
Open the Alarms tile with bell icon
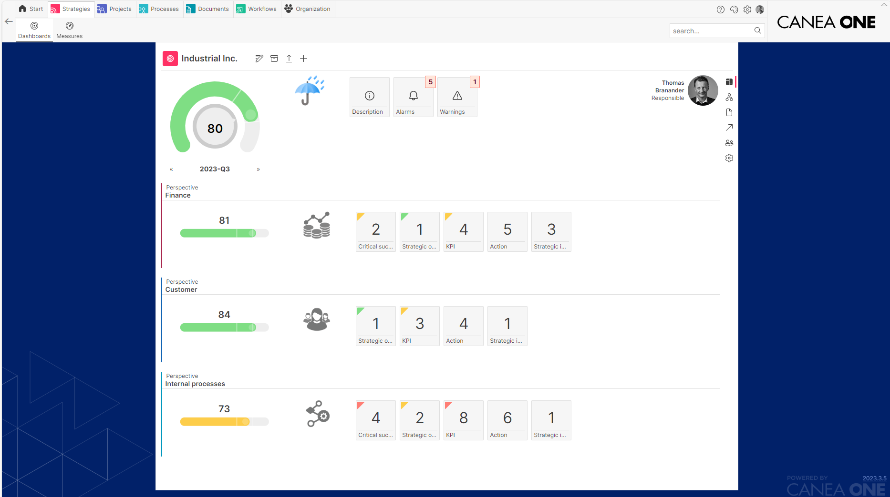point(413,98)
